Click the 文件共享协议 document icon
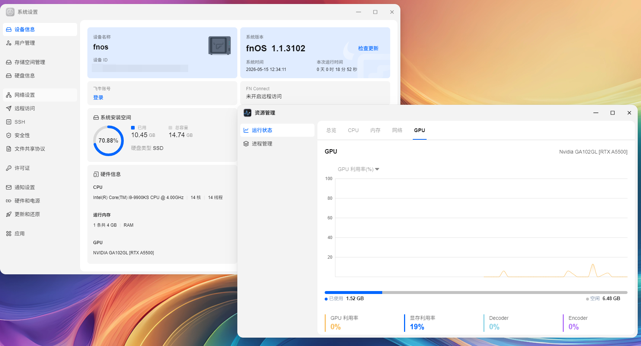This screenshot has height=346, width=641. pos(9,149)
